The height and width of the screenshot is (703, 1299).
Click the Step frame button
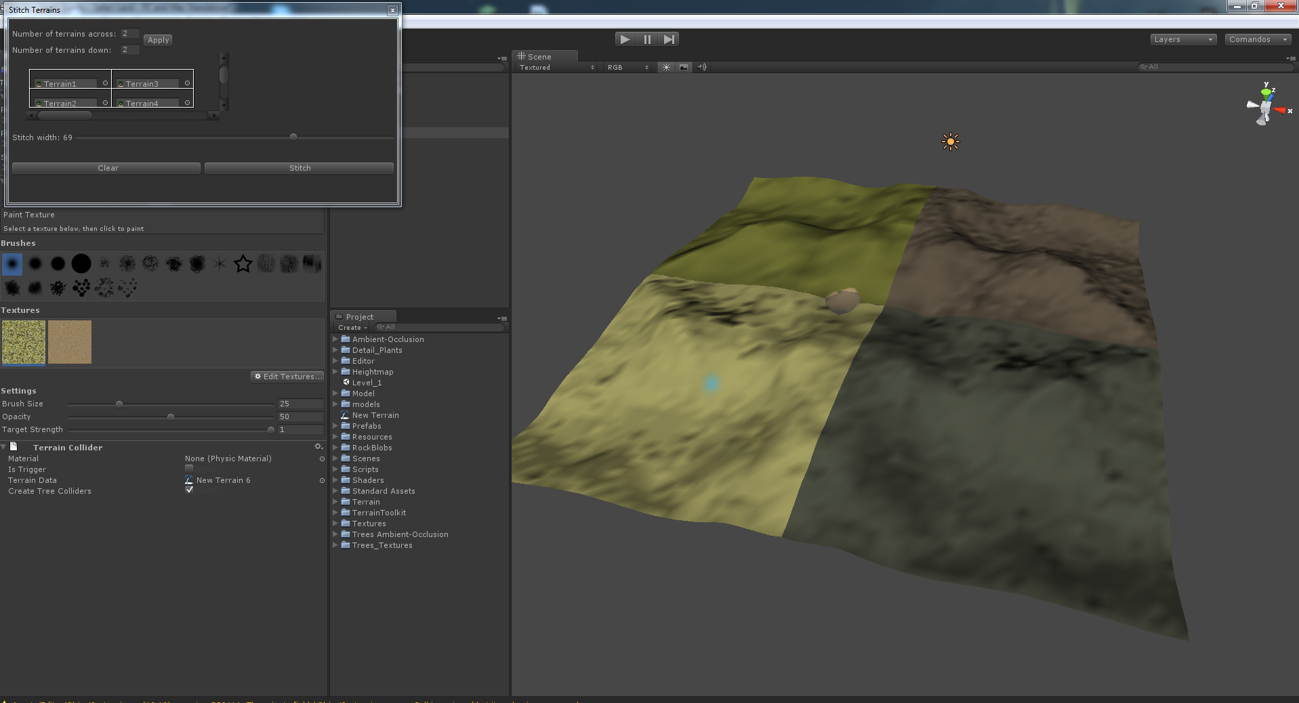coord(669,39)
